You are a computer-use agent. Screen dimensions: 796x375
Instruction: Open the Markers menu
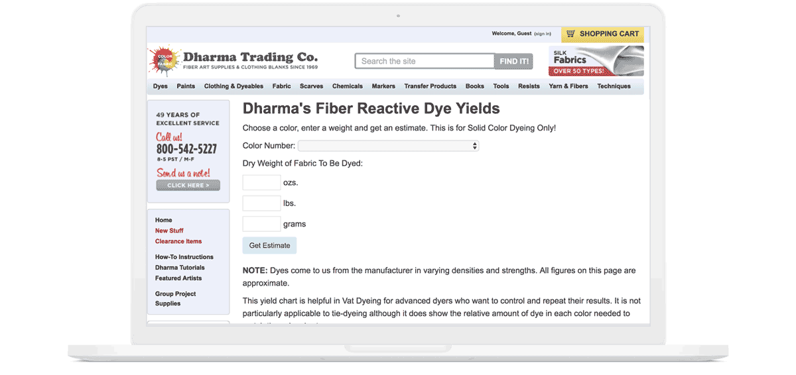383,86
